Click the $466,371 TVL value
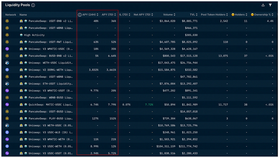The height and width of the screenshot is (158, 280). coord(191,28)
